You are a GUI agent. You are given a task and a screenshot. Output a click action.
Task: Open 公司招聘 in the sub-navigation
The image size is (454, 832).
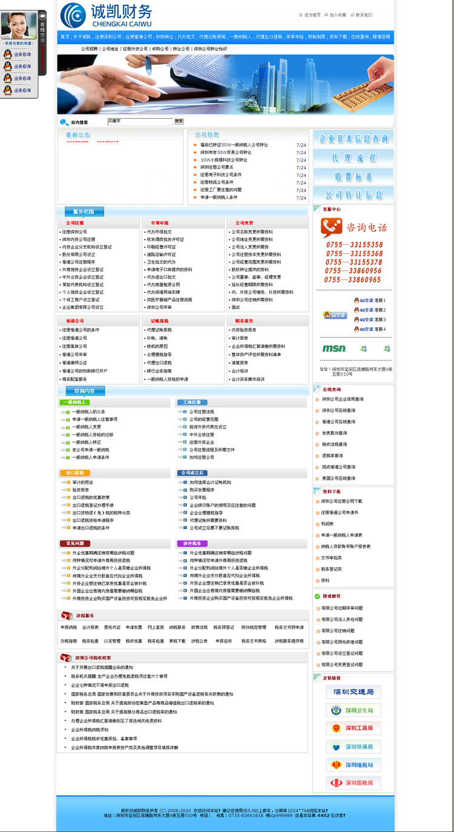point(90,49)
